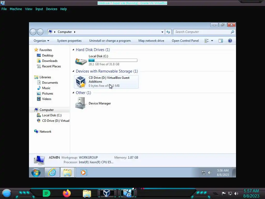Screen dimensions: 265x199
Task: Click the host blue Start orb
Action: tap(7, 193)
